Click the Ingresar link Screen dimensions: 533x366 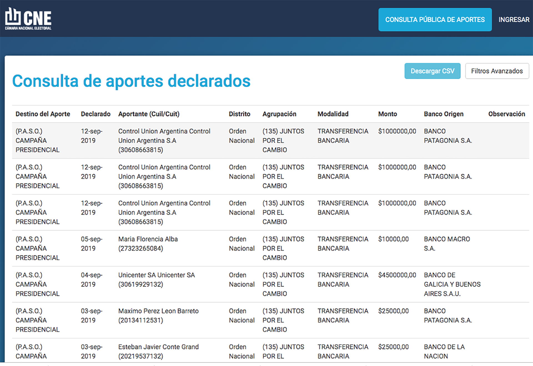click(x=514, y=19)
